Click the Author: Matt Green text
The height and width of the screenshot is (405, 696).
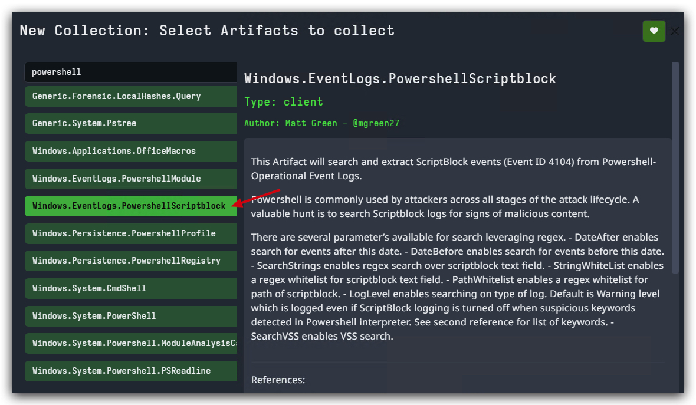click(x=322, y=123)
